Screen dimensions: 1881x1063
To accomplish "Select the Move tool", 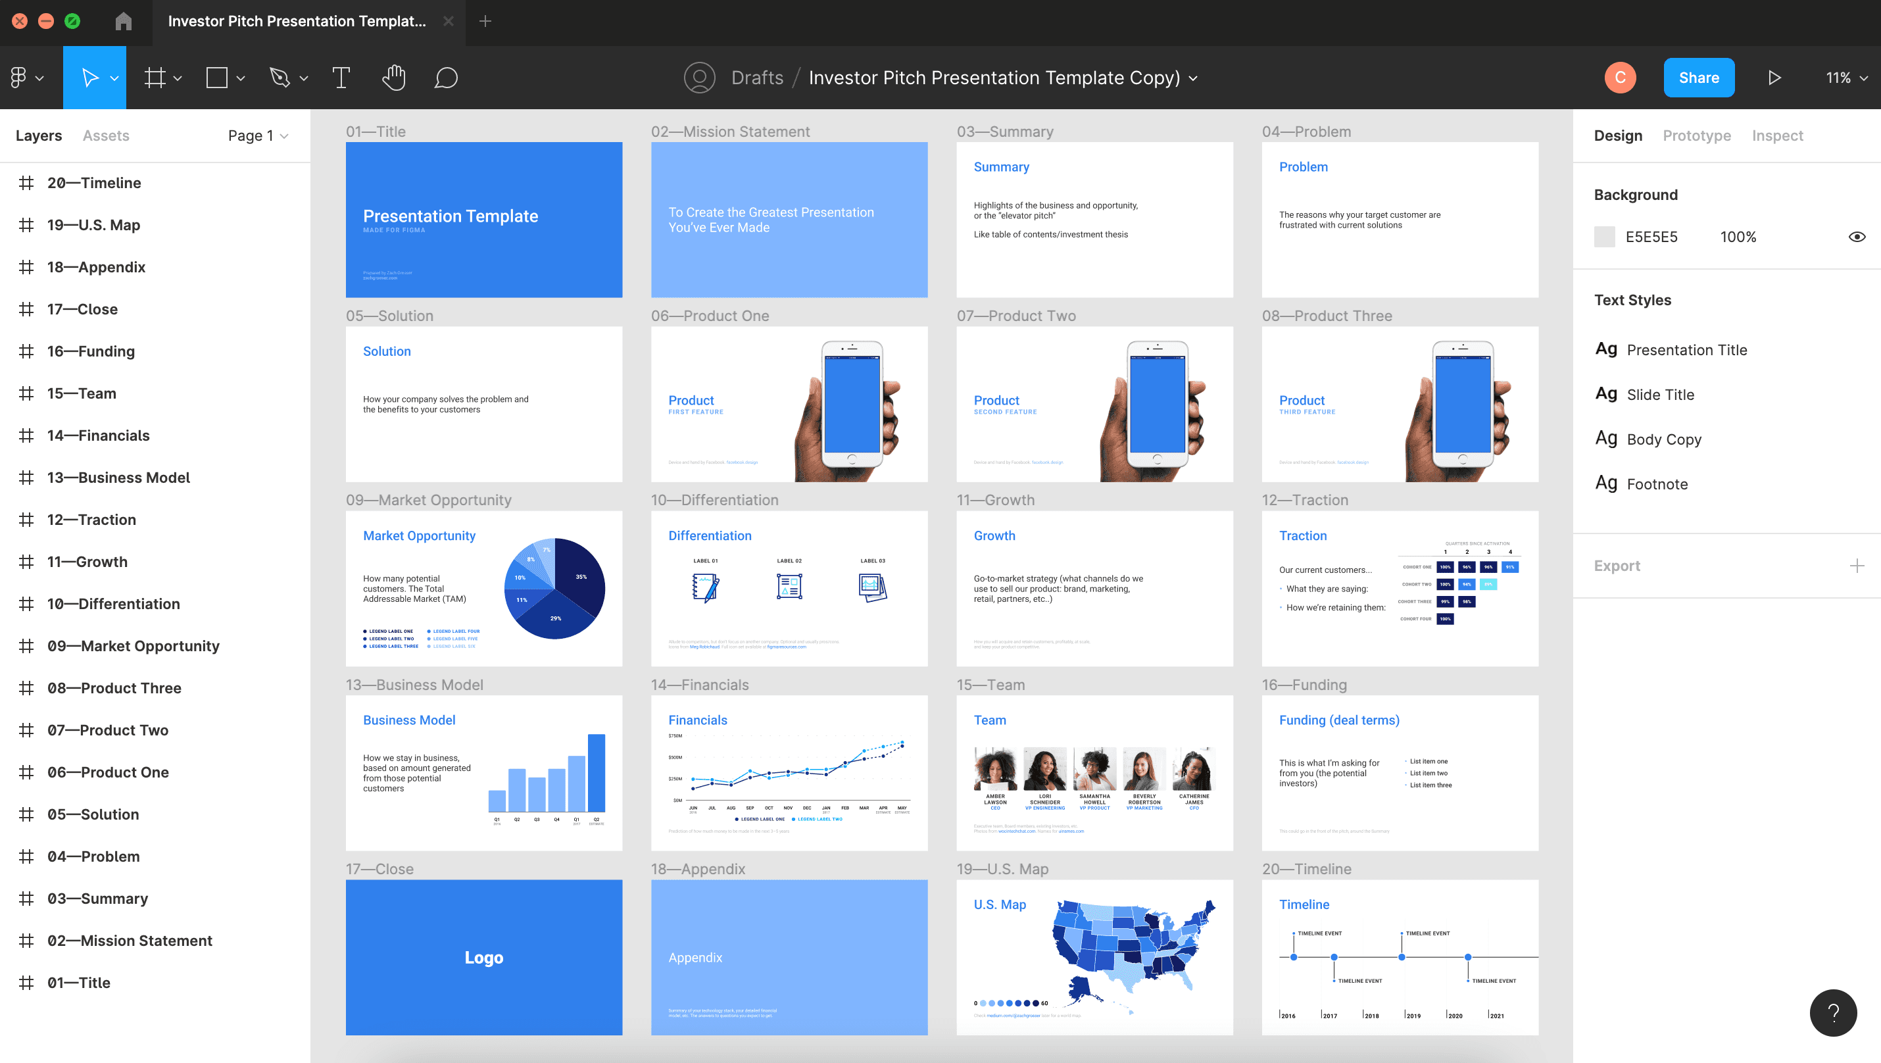I will (x=89, y=78).
